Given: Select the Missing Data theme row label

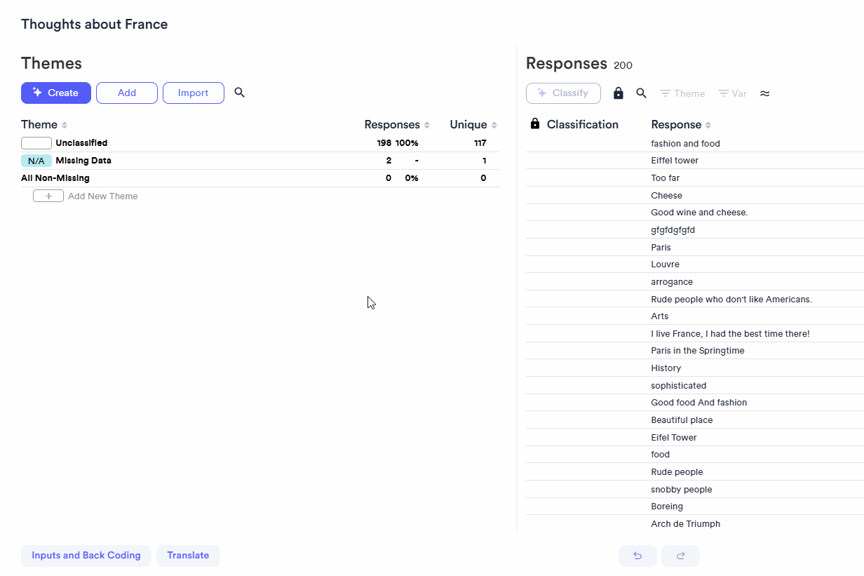Looking at the screenshot, I should 83,161.
